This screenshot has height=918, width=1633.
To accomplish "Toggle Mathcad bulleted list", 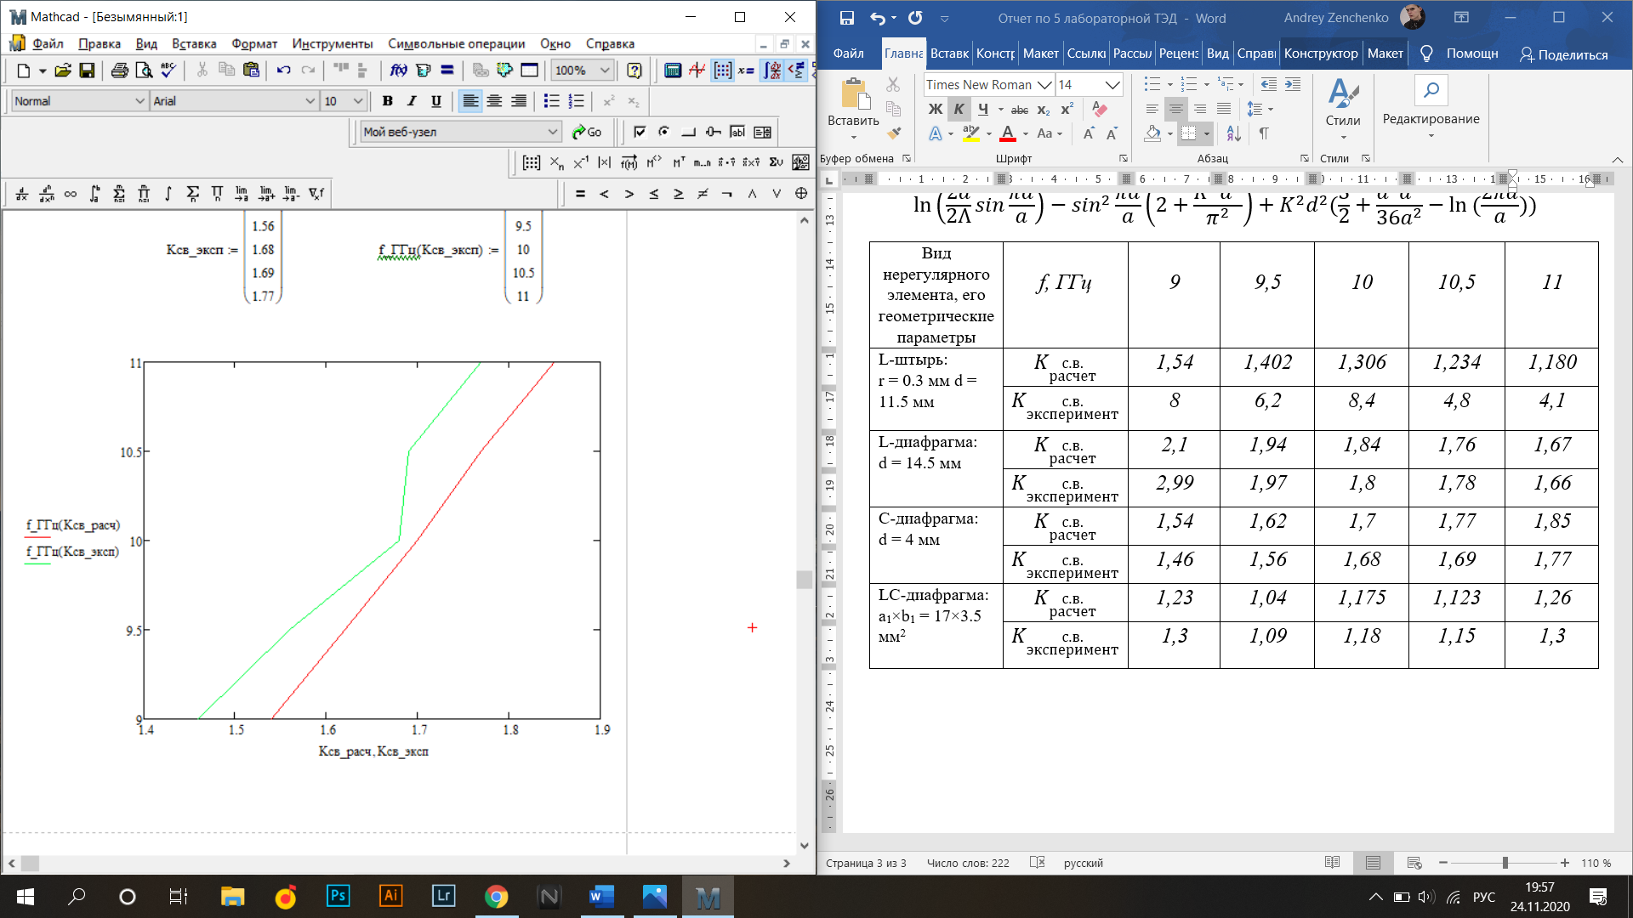I will 551,101.
